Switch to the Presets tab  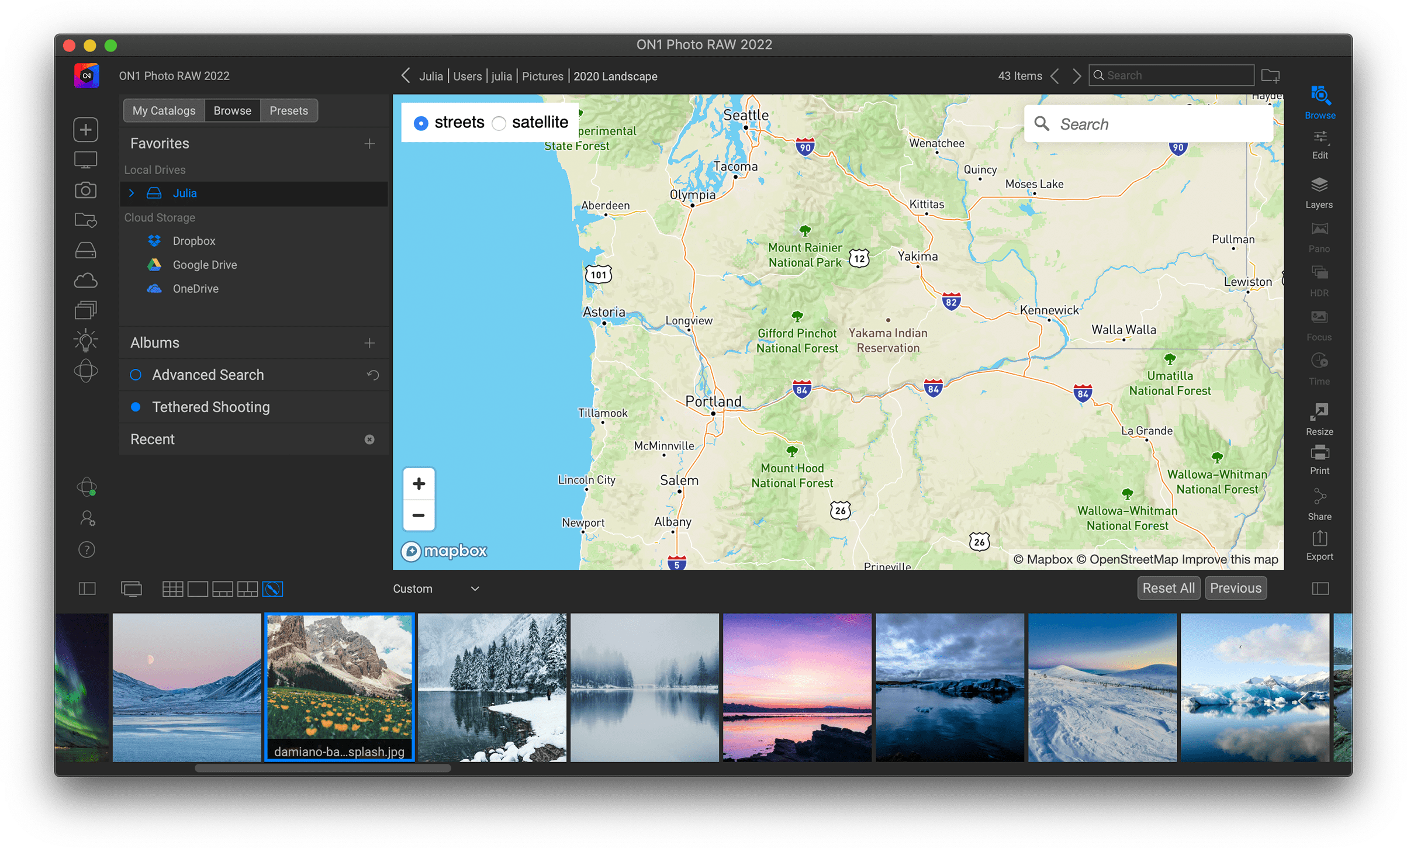(x=289, y=110)
